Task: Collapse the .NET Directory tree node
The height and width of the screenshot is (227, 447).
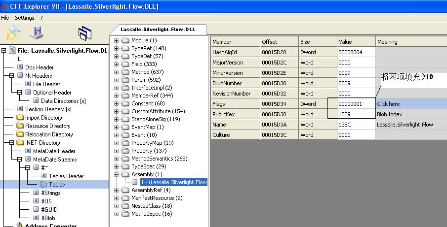Action: click(x=11, y=143)
